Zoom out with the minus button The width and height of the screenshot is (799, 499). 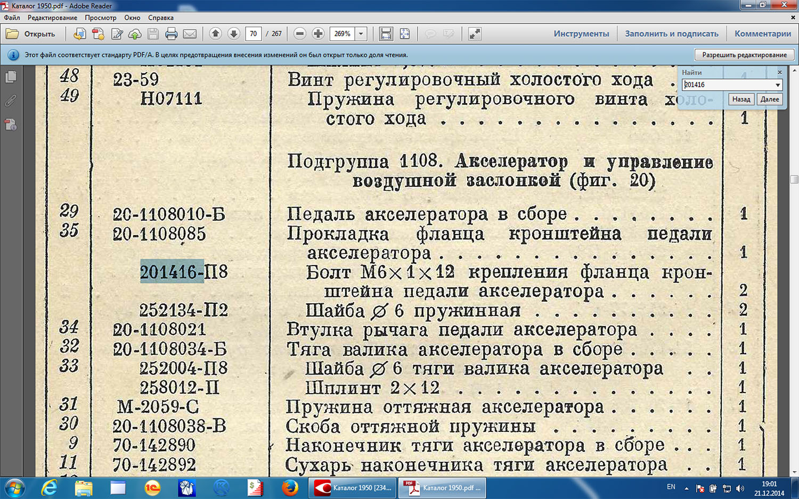(x=300, y=34)
